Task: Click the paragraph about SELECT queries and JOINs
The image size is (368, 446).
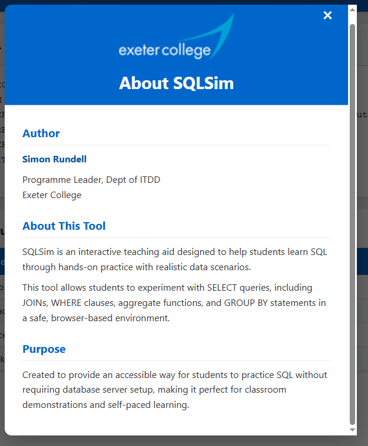Action: coord(174,303)
